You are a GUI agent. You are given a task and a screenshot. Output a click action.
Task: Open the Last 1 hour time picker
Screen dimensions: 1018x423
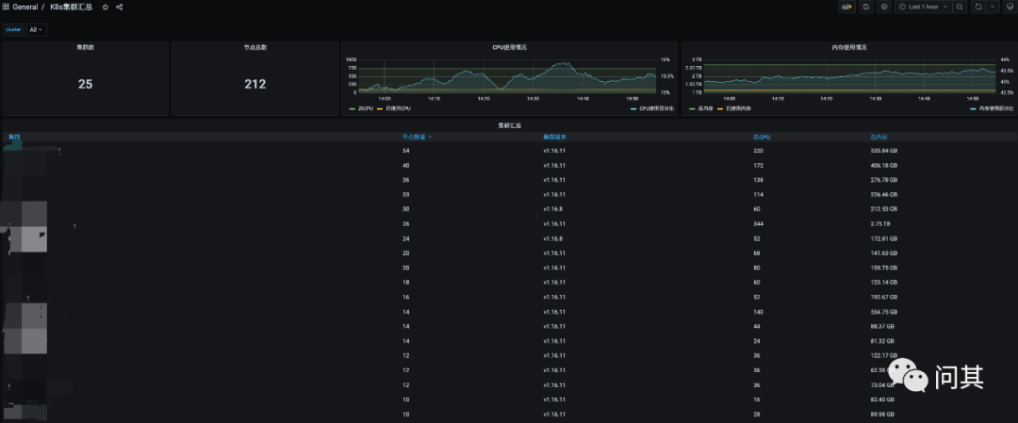click(x=924, y=7)
